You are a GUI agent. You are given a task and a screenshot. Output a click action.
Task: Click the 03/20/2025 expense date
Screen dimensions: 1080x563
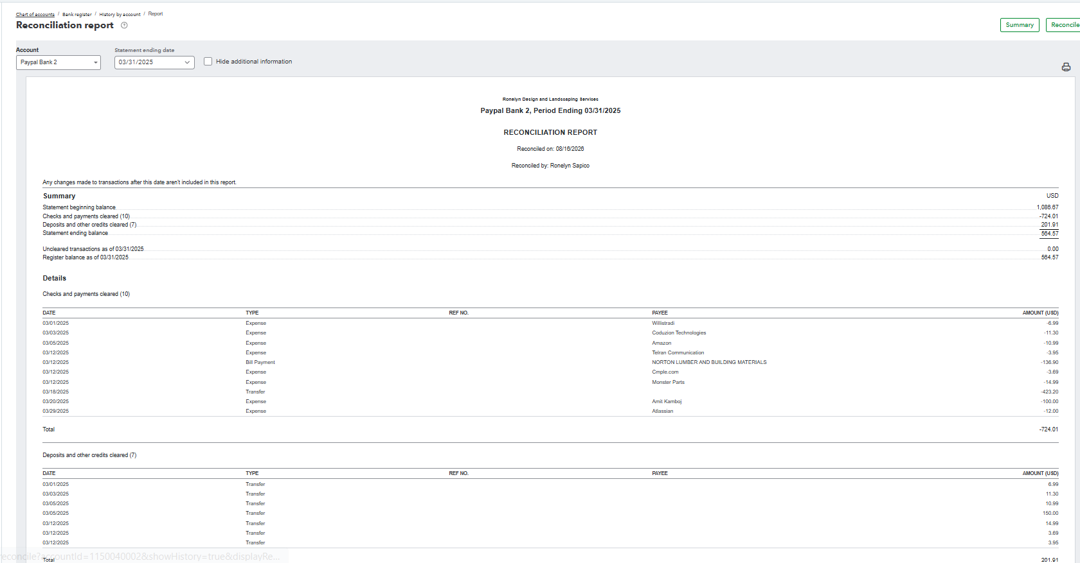tap(56, 401)
